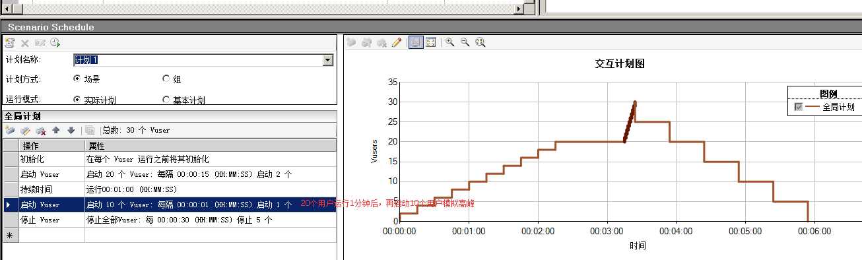
Task: Select the 持续时间 action row
Action: [170, 189]
